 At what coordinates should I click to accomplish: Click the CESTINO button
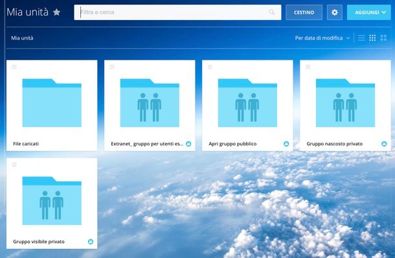pos(304,12)
